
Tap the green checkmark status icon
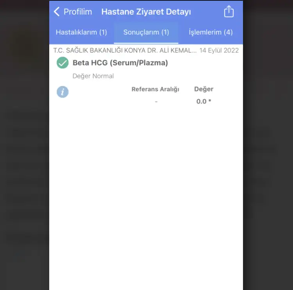click(63, 62)
